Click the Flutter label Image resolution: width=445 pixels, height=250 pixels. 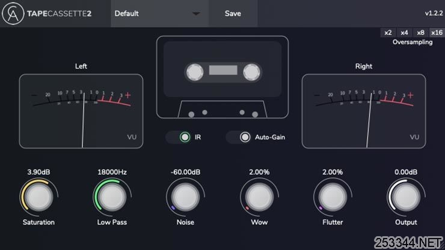(333, 222)
